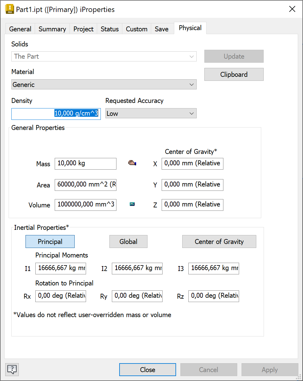This screenshot has height=381, width=303.
Task: Select the Principal inertial properties view
Action: (x=50, y=242)
